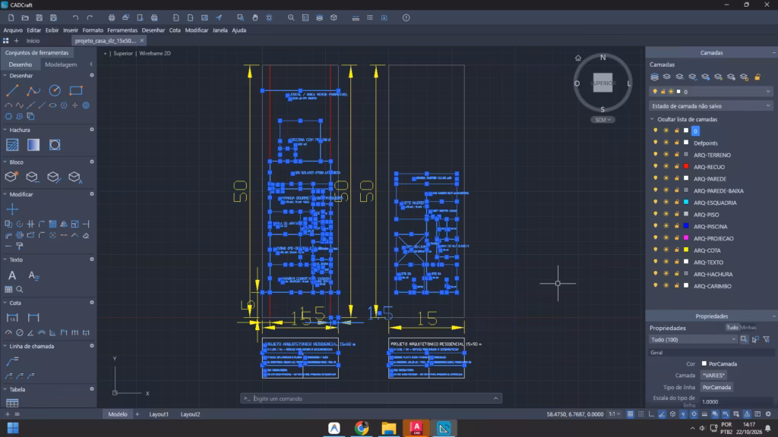The image size is (778, 437).
Task: Lock the ARQ-HACHURA layer padlock
Action: coord(676,273)
